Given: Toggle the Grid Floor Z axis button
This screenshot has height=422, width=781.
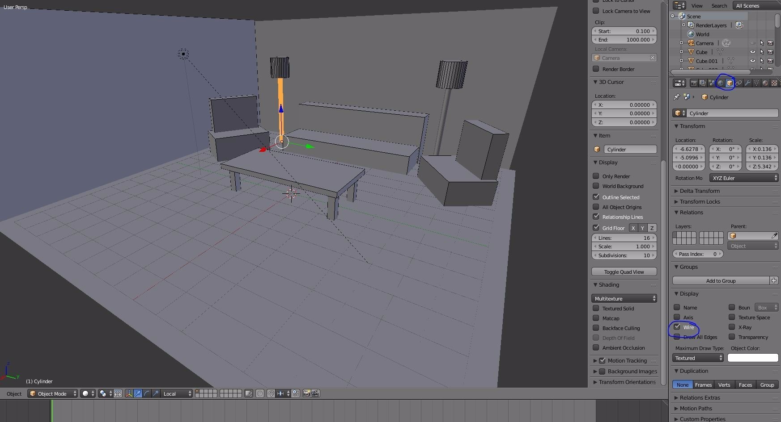Looking at the screenshot, I should coord(652,228).
